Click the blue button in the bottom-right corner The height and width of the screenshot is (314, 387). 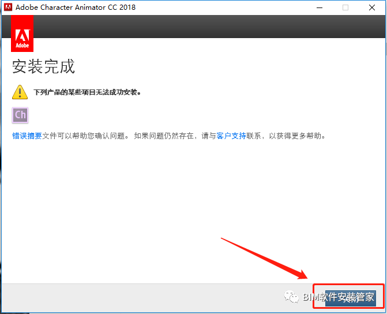click(351, 298)
